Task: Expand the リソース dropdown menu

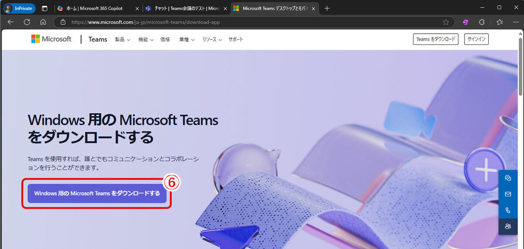Action: click(212, 39)
